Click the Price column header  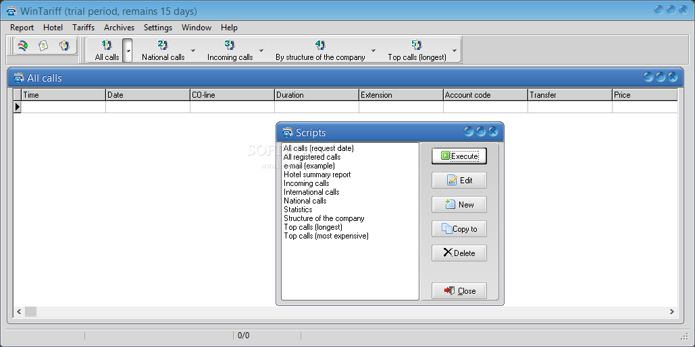pyautogui.click(x=645, y=95)
